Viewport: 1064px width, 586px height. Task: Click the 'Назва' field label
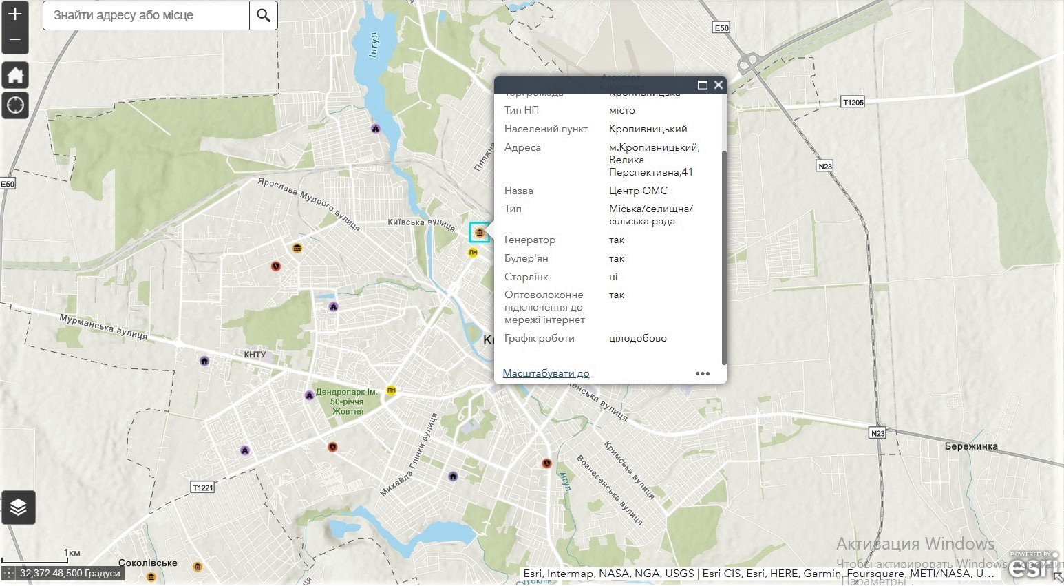[518, 191]
